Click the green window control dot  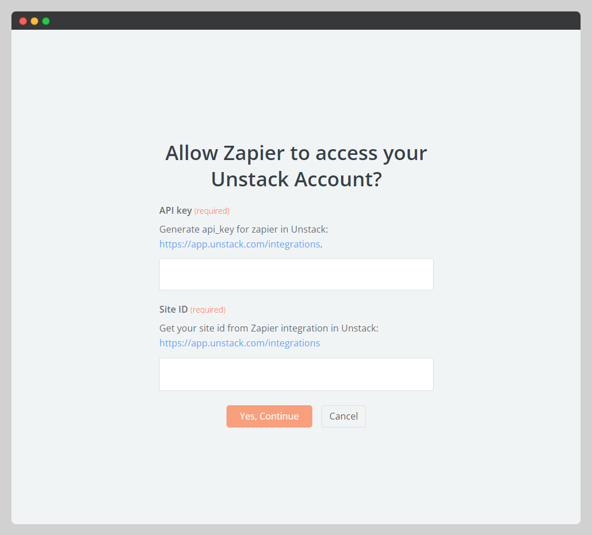[45, 21]
